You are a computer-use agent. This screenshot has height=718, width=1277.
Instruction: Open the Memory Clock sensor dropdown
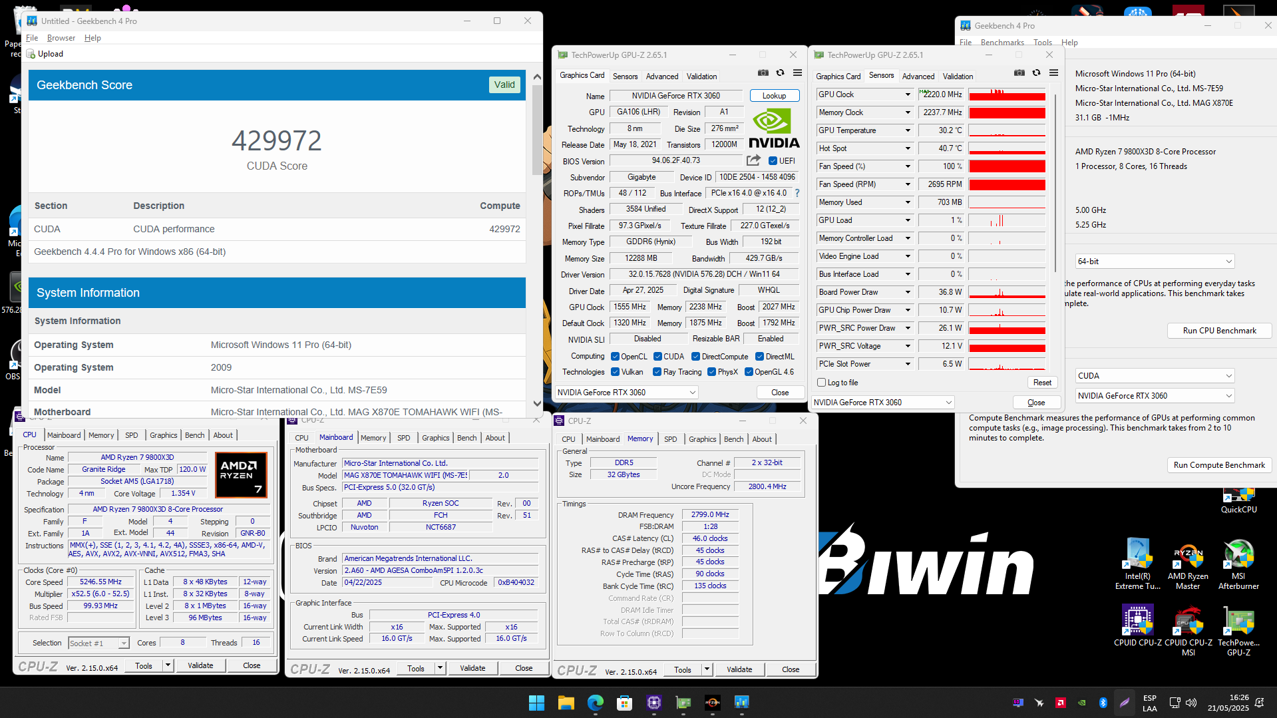(x=907, y=112)
